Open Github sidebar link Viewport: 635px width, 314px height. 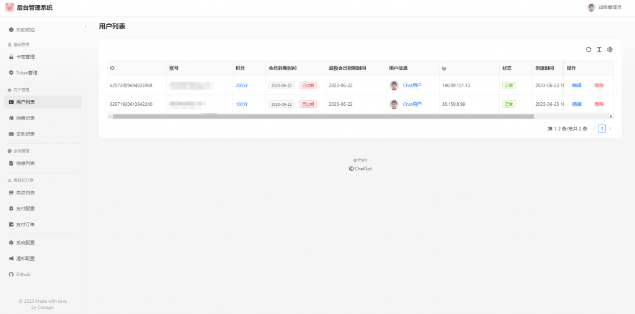tap(43, 274)
